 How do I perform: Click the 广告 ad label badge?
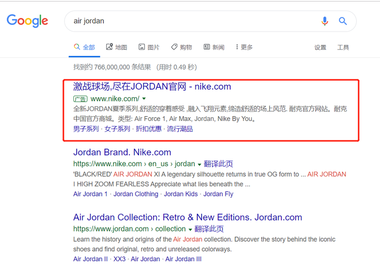point(80,99)
